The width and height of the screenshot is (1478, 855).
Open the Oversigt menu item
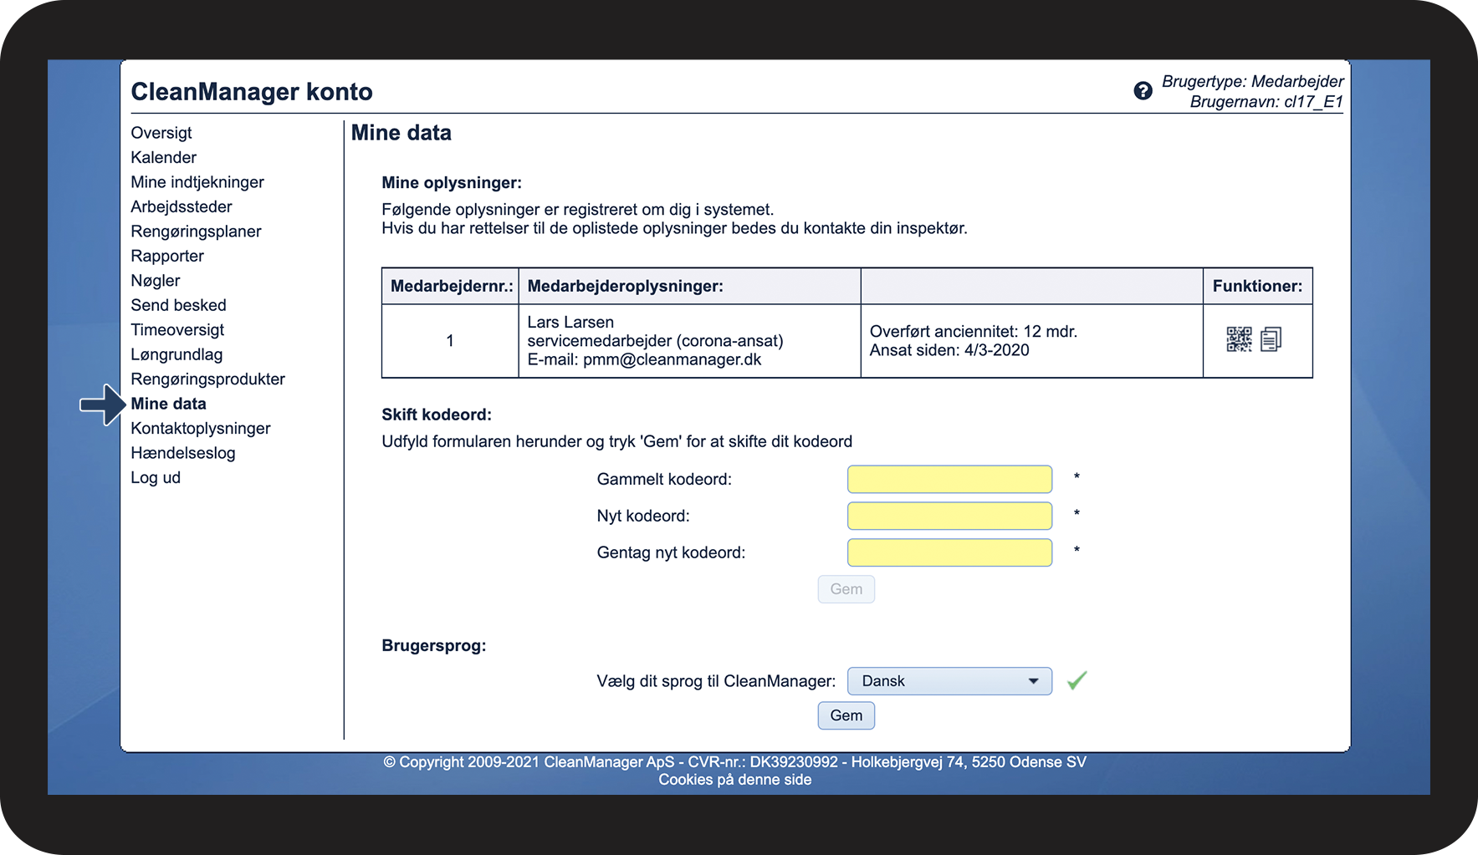pos(161,133)
